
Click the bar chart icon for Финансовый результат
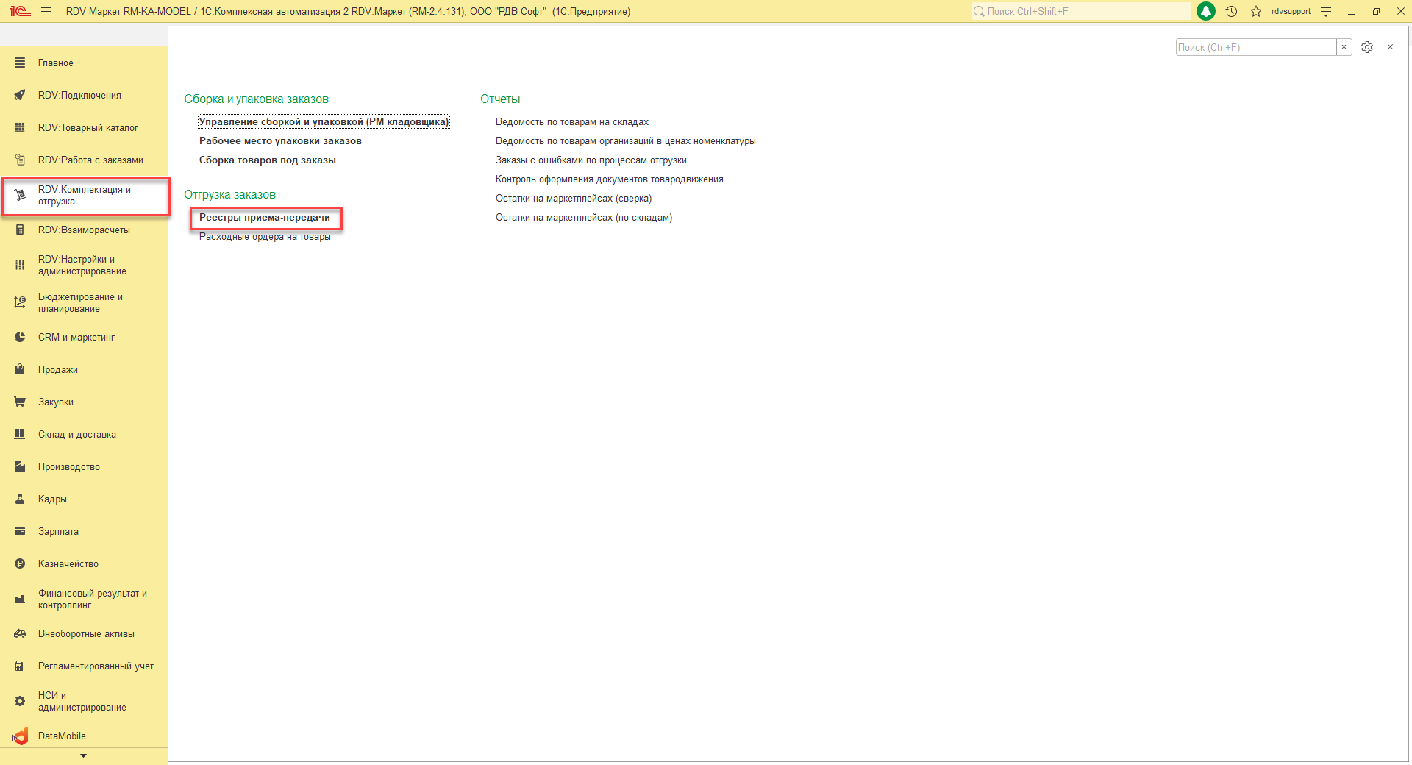(20, 599)
